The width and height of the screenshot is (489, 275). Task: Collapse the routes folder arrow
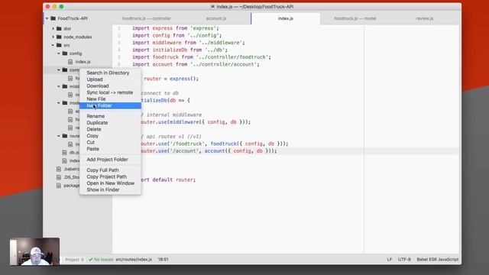click(x=59, y=136)
